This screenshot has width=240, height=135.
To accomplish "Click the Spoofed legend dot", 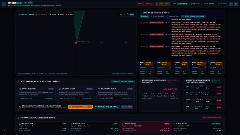I will 66,14.
